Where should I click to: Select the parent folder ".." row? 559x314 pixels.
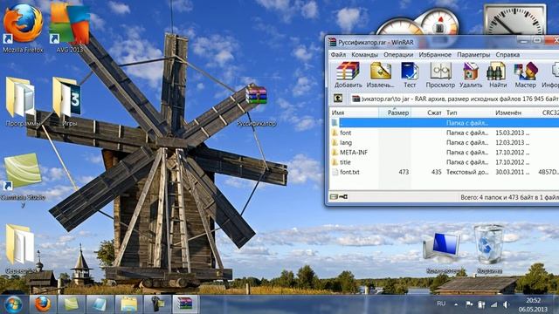point(445,123)
